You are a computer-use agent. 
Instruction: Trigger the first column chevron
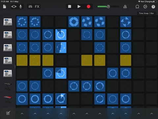pos(22,114)
